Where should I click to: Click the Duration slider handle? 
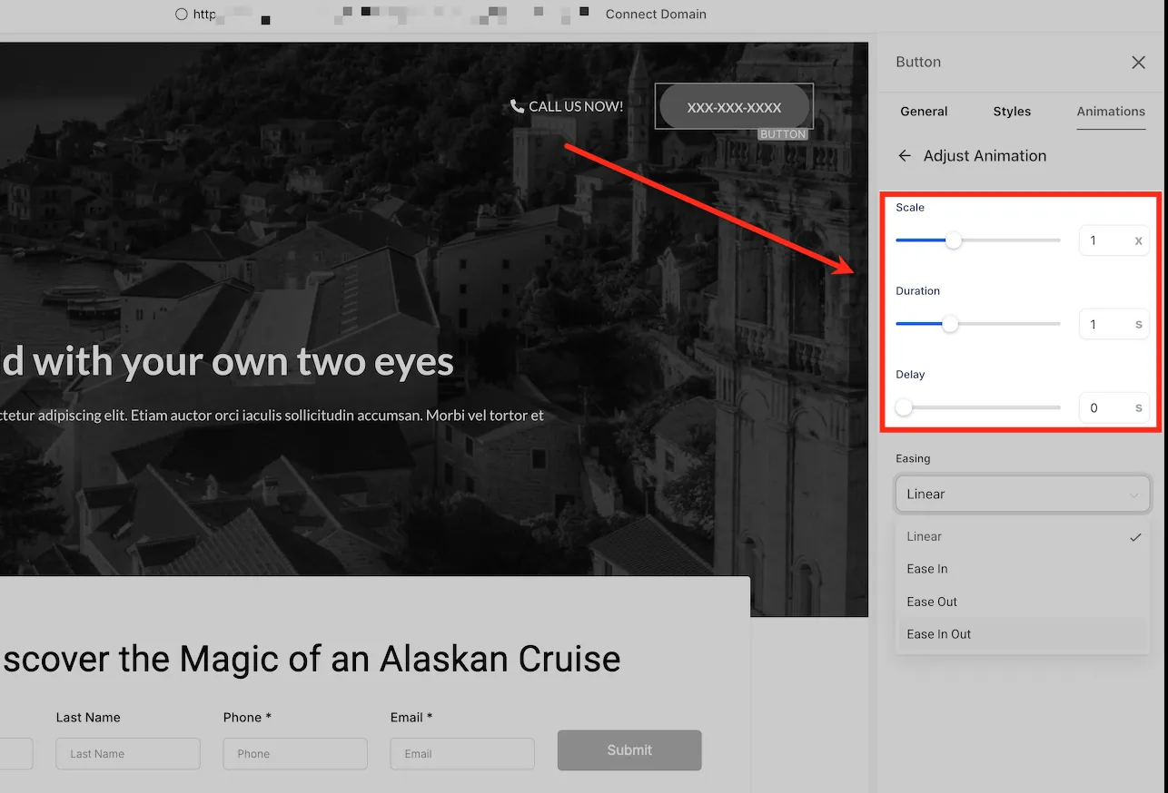[x=950, y=324]
